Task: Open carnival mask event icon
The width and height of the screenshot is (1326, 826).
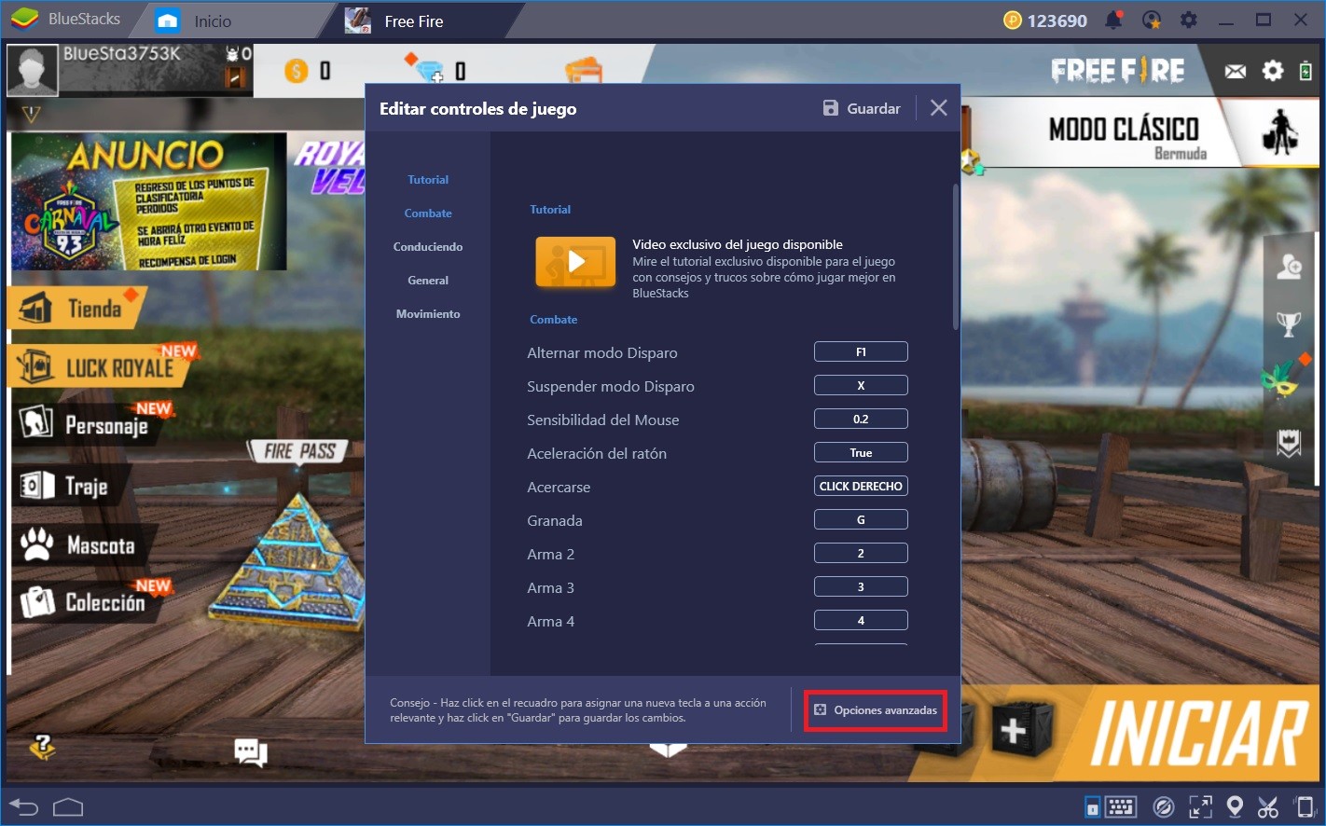Action: (1281, 377)
